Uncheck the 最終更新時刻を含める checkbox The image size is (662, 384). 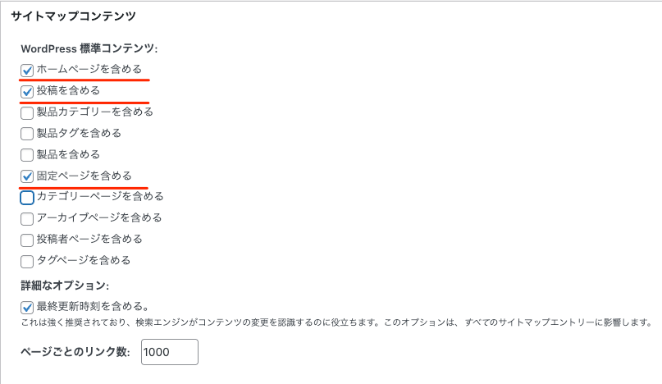coord(27,307)
